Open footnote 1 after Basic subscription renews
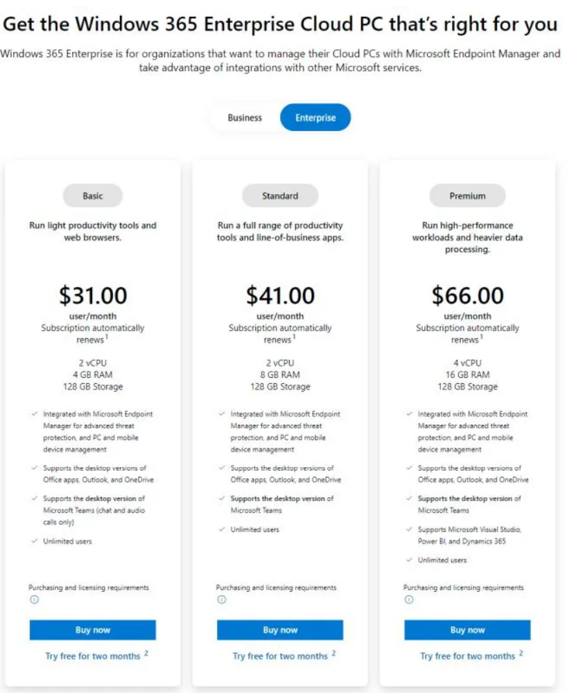 click(106, 337)
